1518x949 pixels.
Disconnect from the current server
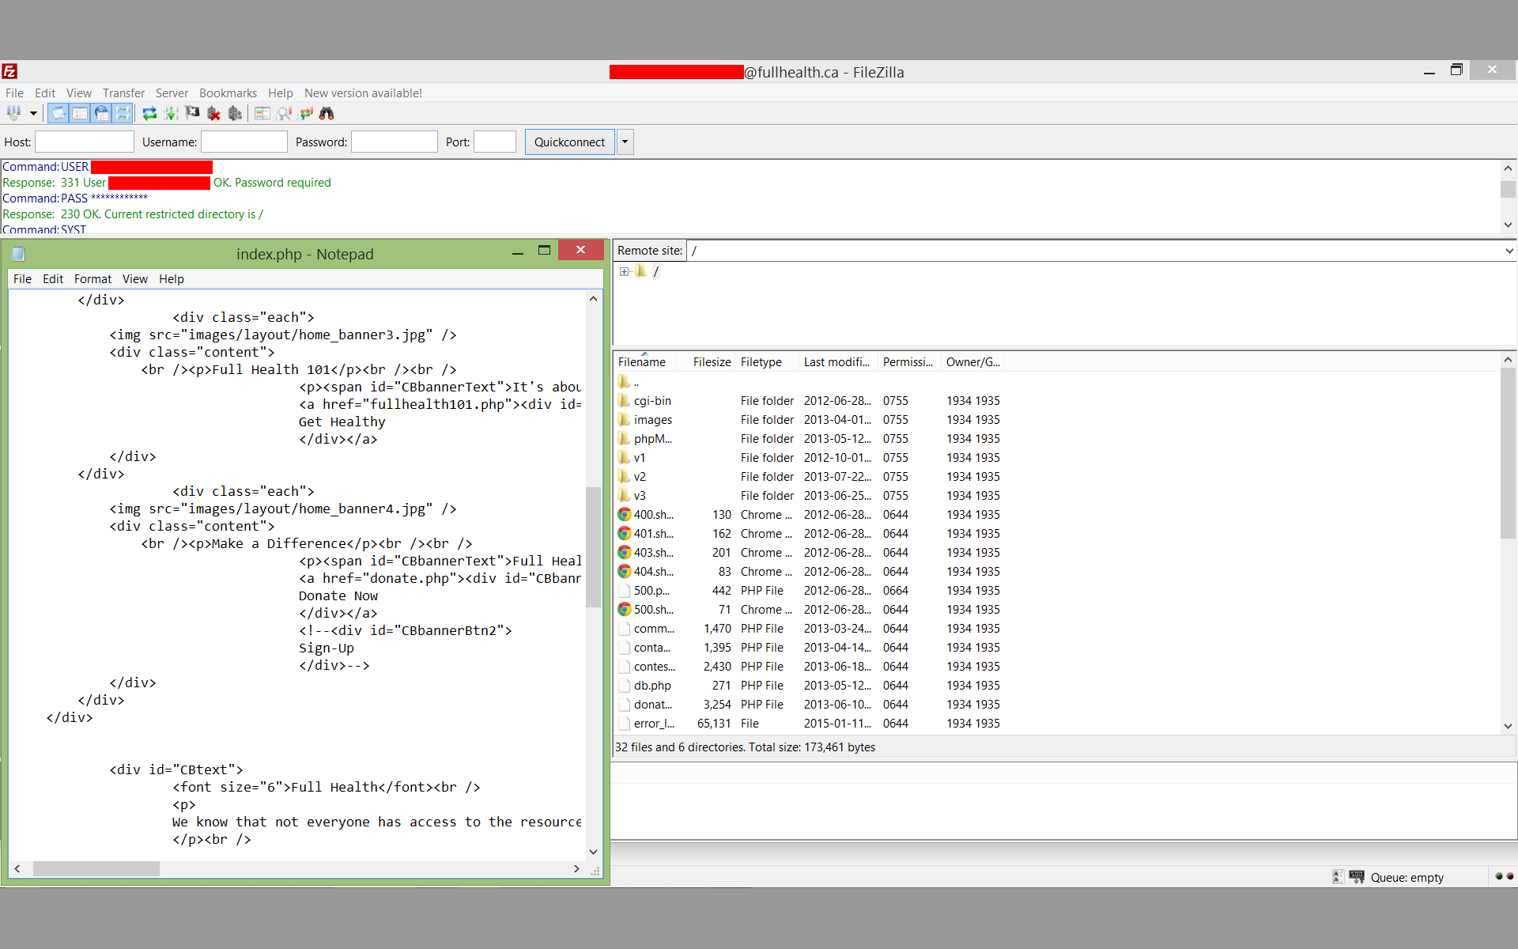point(213,113)
